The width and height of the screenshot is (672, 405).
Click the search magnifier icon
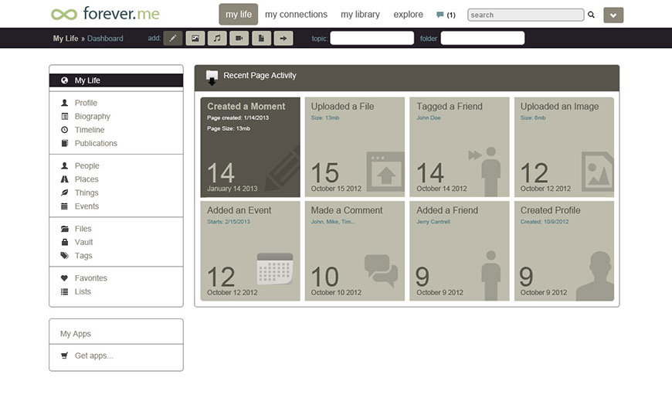(592, 15)
